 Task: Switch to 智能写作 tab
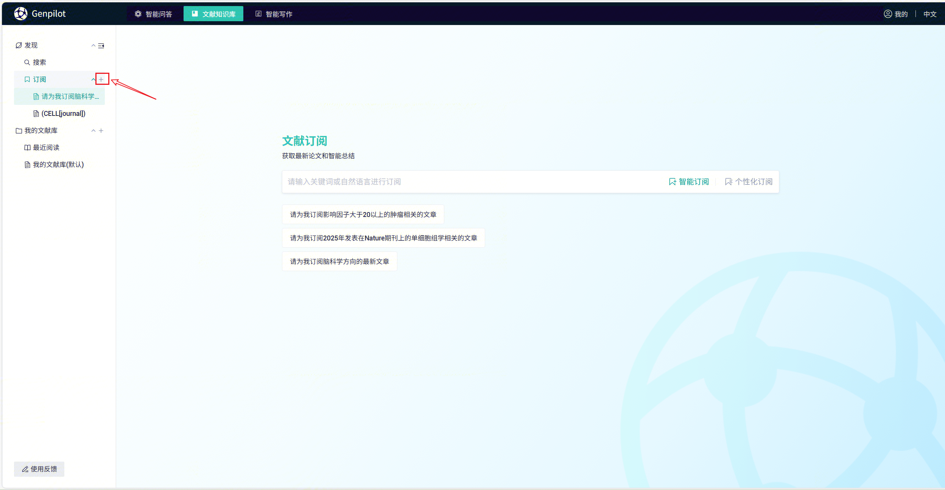tap(274, 14)
